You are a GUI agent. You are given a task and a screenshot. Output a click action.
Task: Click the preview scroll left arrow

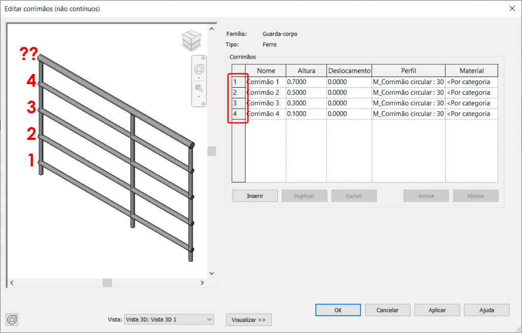point(12,283)
